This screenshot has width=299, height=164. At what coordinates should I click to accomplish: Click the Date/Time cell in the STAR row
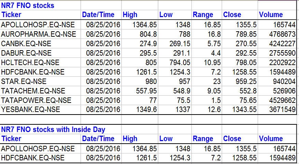point(103,81)
